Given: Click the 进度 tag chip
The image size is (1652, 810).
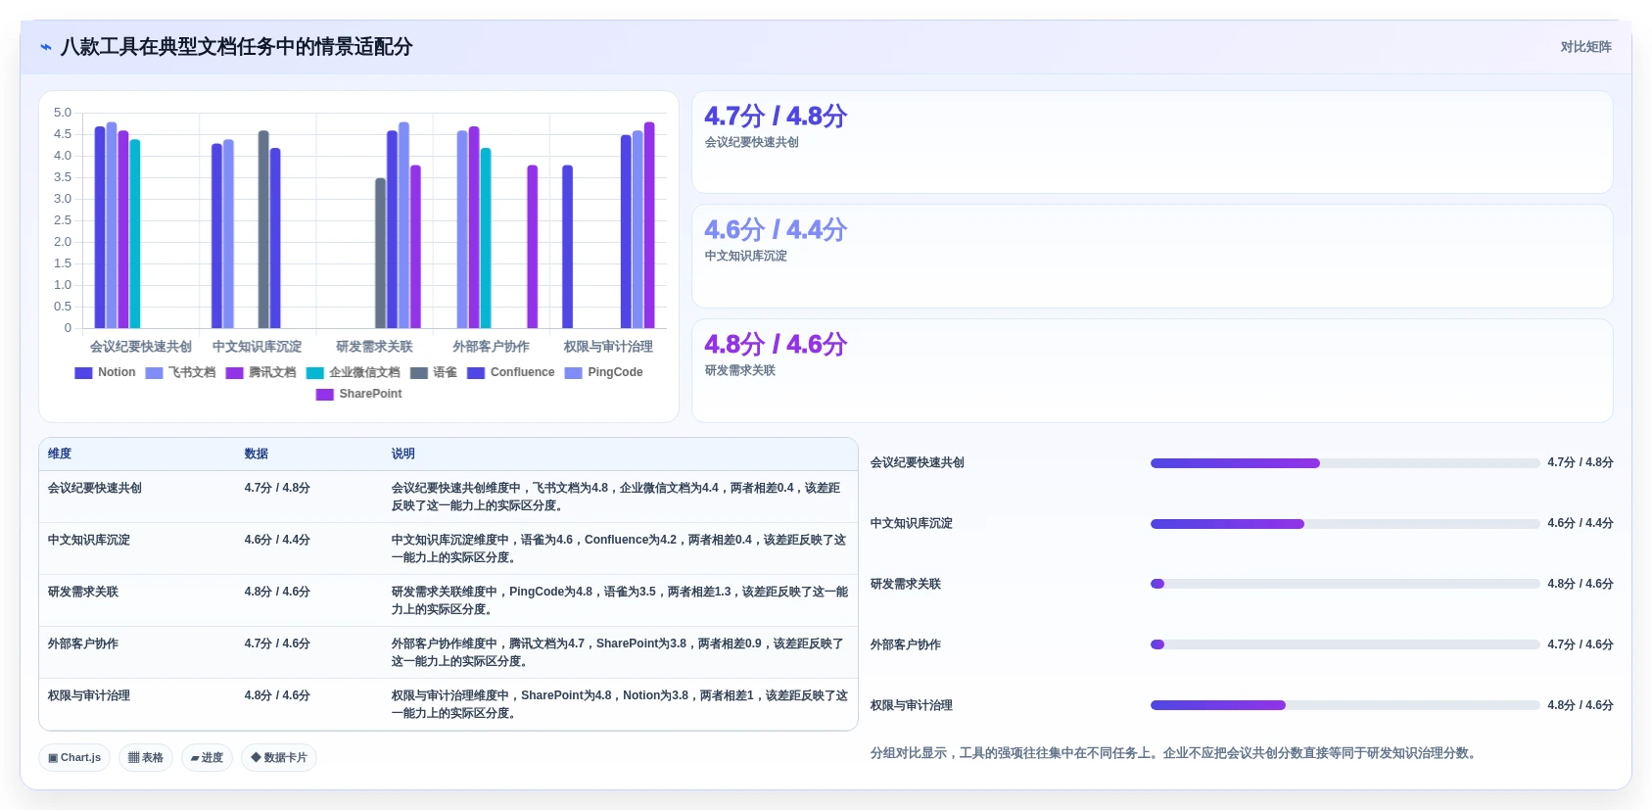Looking at the screenshot, I should pyautogui.click(x=207, y=757).
